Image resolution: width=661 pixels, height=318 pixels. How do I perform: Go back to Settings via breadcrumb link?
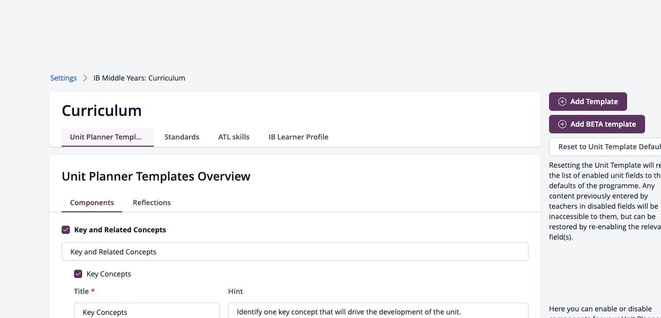coord(63,78)
